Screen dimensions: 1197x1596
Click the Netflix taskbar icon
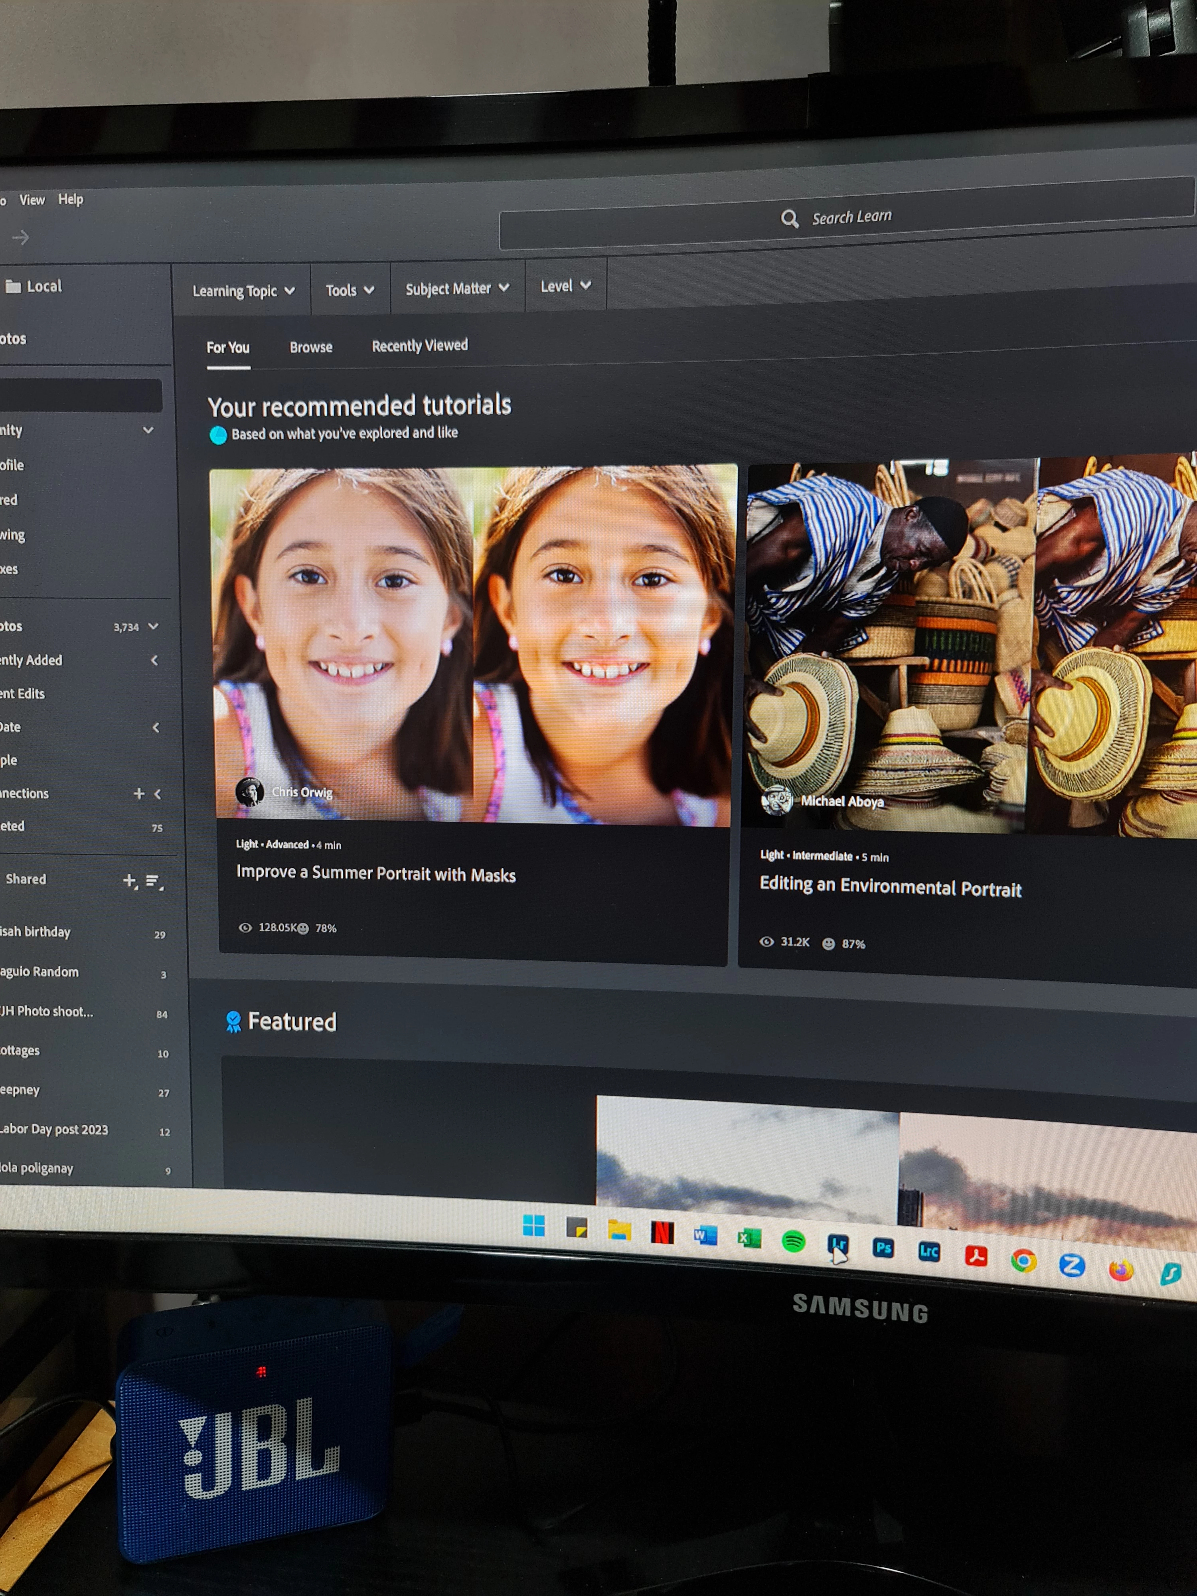click(662, 1233)
